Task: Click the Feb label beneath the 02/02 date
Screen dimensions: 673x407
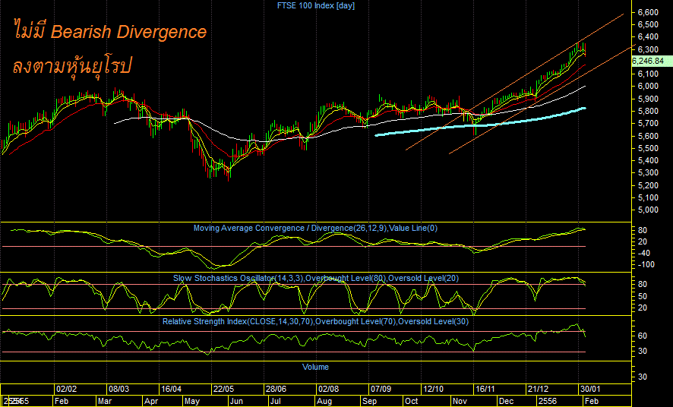Action: [62, 402]
